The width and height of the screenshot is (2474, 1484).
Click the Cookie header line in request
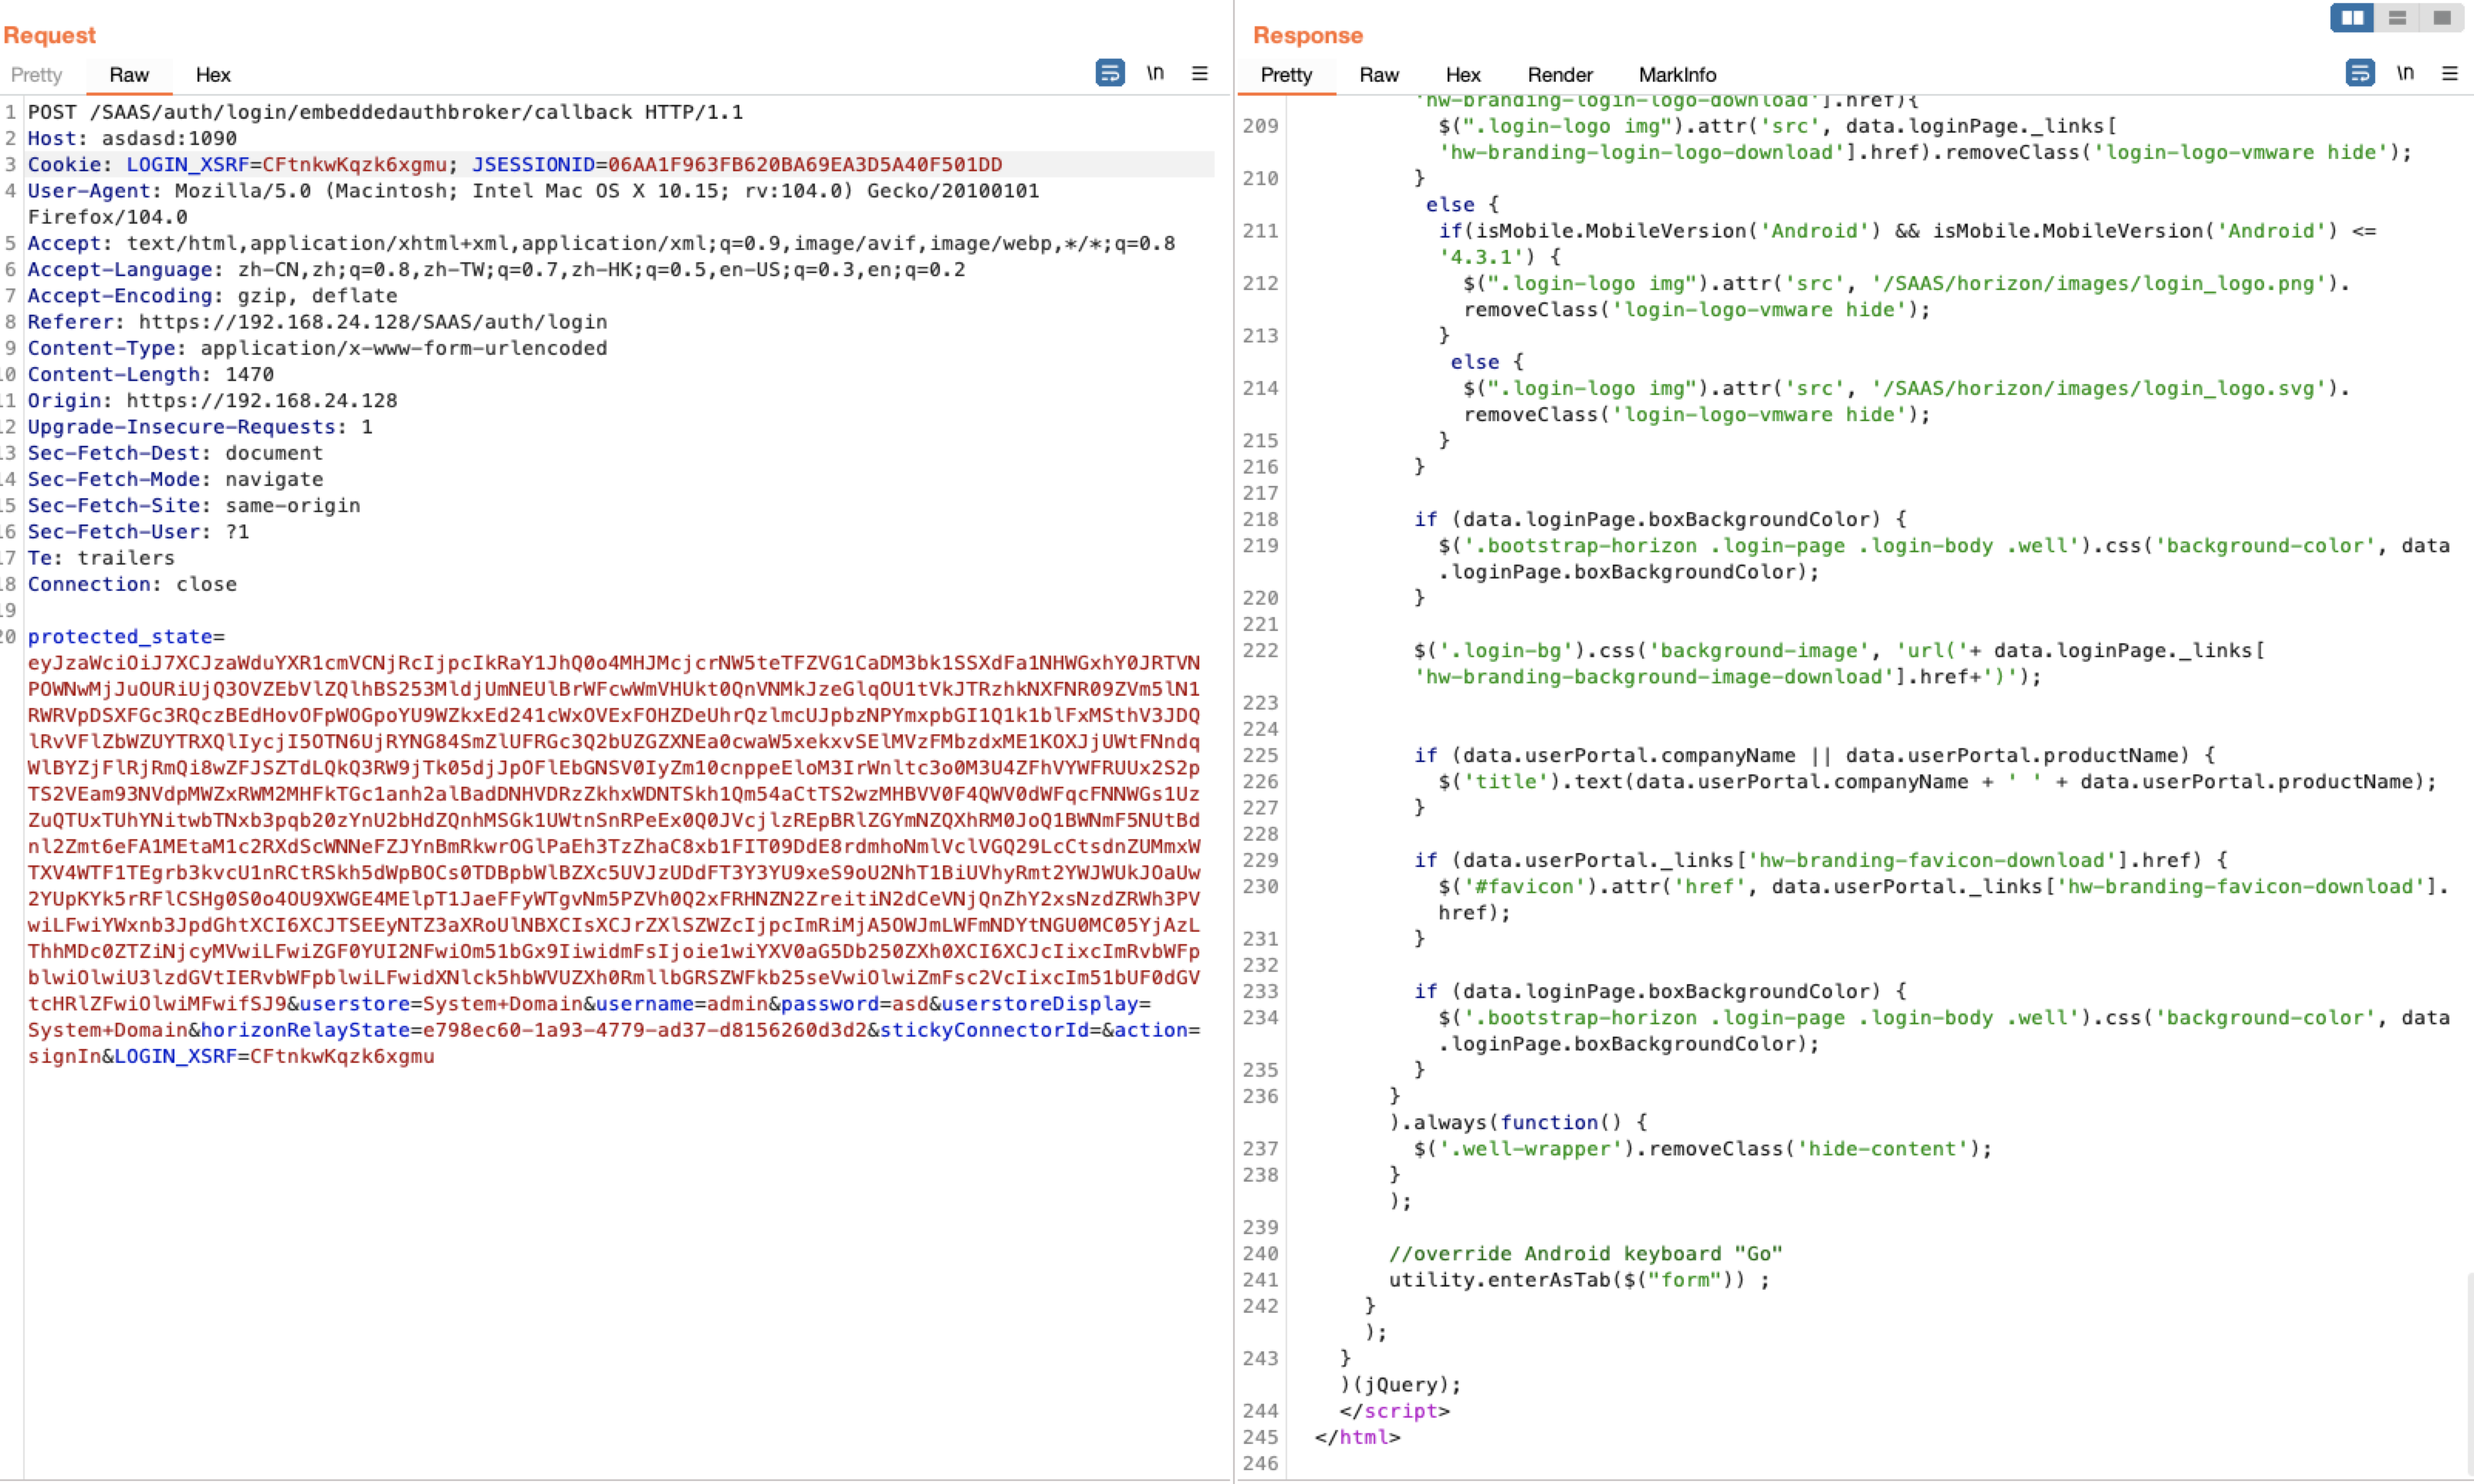tap(514, 165)
